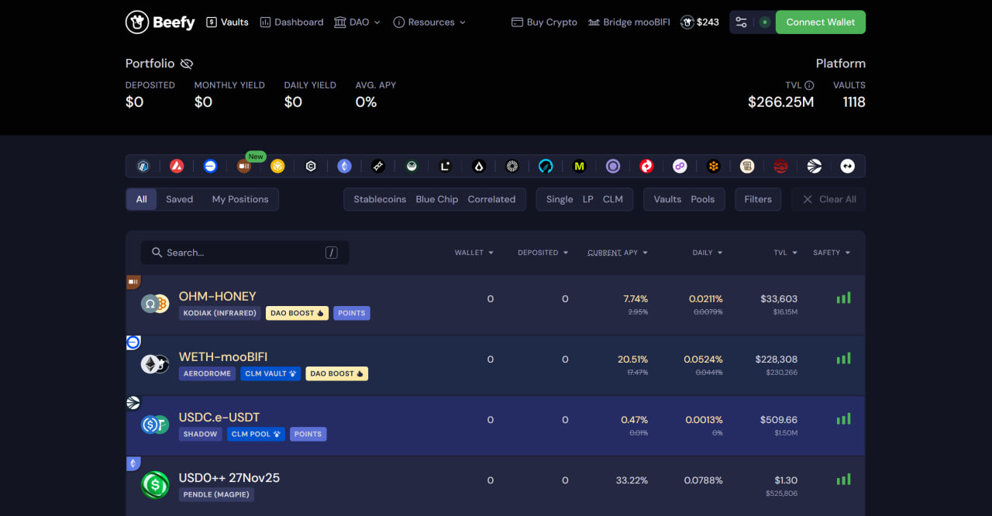Filter by red Optimism chain icon
The width and height of the screenshot is (992, 516).
click(x=646, y=166)
